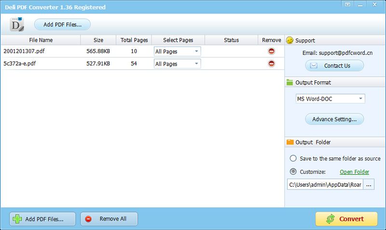Start conversion with the Convert button
386x230 pixels.
346,219
